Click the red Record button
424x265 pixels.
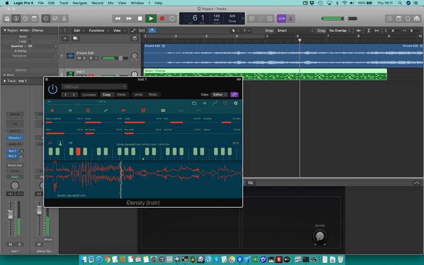pos(162,19)
